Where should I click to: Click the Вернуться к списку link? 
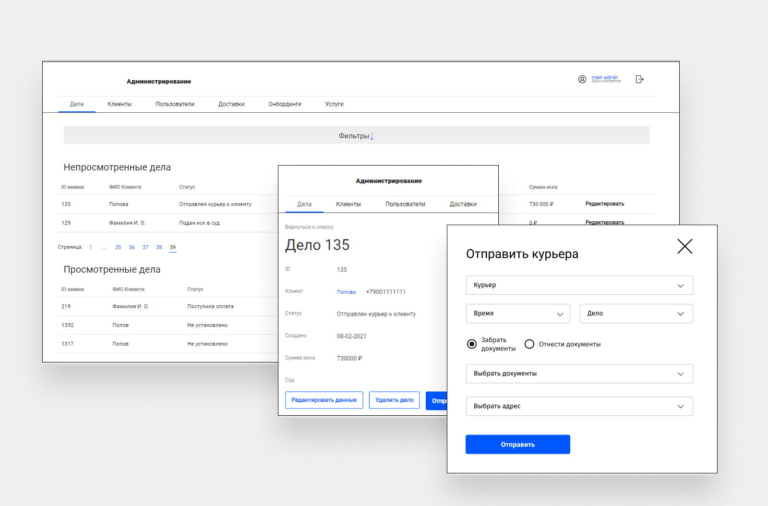point(310,227)
